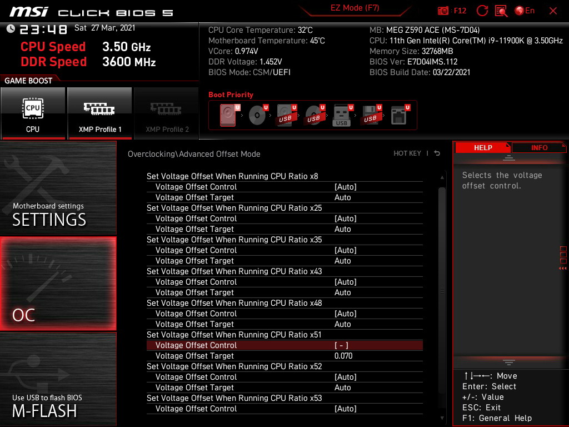
Task: Open Voltage Offset Control dropdown for Ratio x48
Action: click(x=284, y=314)
